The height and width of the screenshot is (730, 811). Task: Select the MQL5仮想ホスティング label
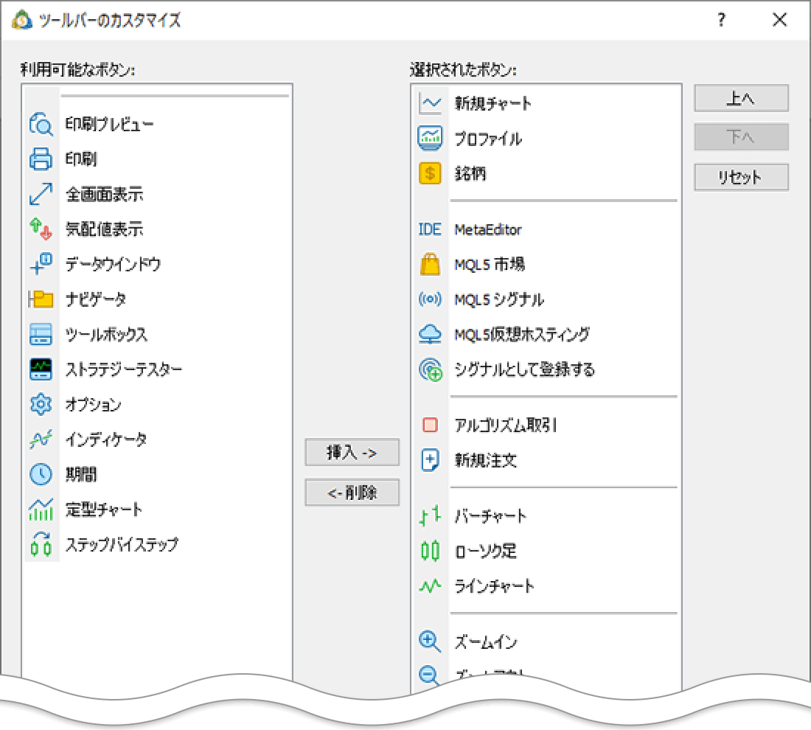[x=522, y=334]
